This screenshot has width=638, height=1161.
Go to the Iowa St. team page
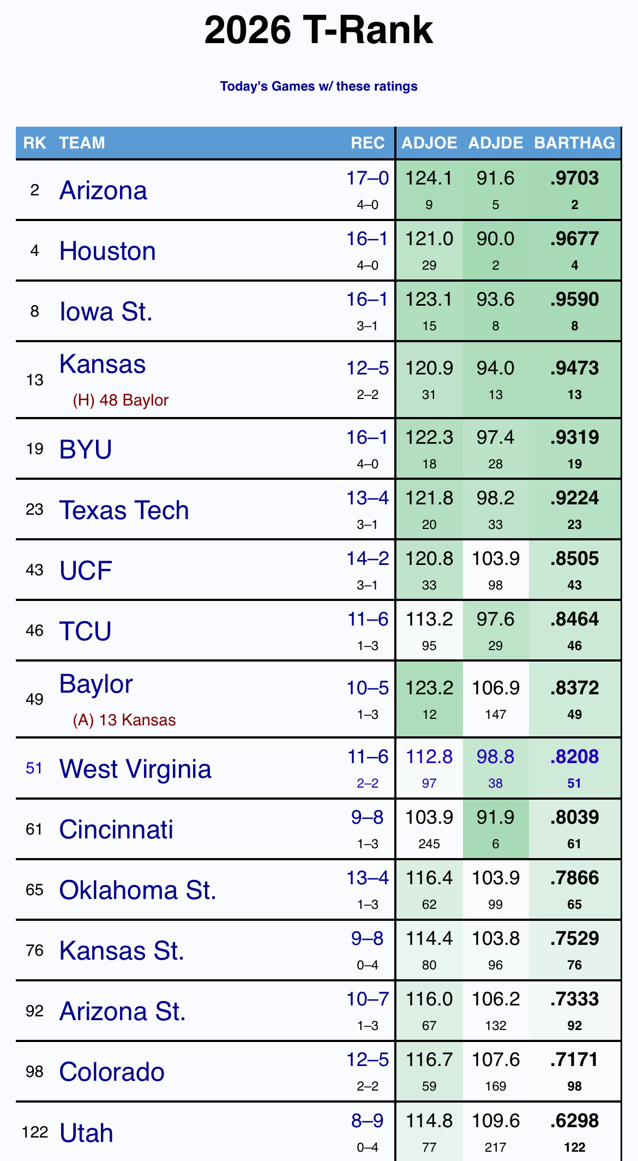[x=106, y=312]
